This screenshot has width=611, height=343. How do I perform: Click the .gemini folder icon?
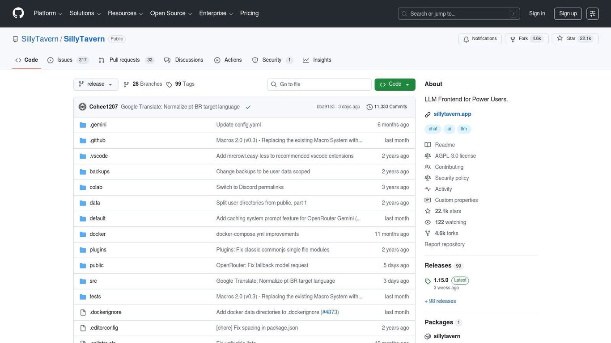point(83,125)
